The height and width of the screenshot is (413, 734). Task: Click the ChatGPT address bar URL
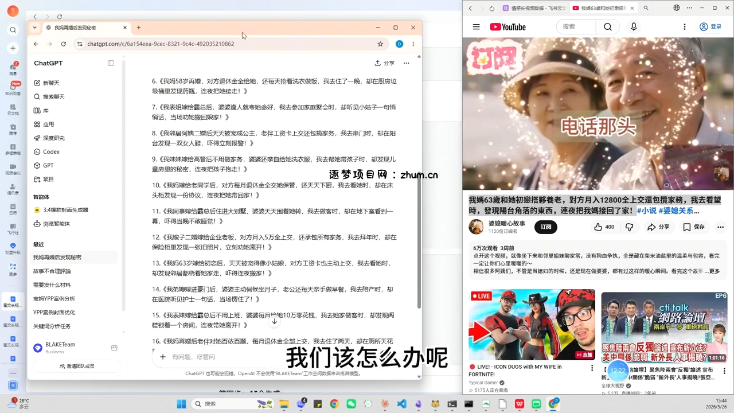[161, 44]
